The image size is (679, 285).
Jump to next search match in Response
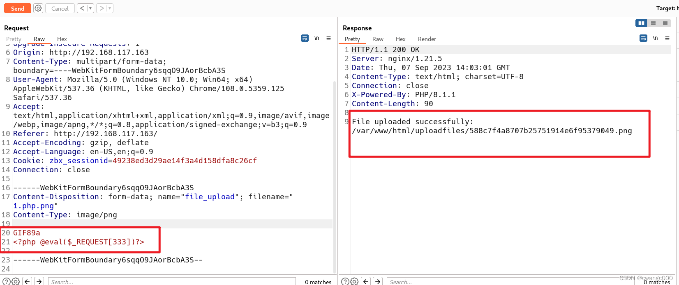(x=378, y=281)
